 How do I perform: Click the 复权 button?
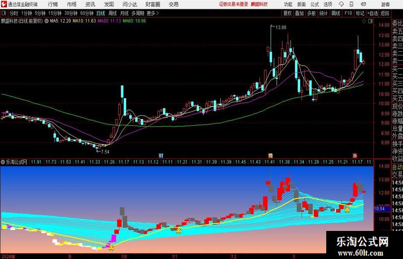[287, 13]
